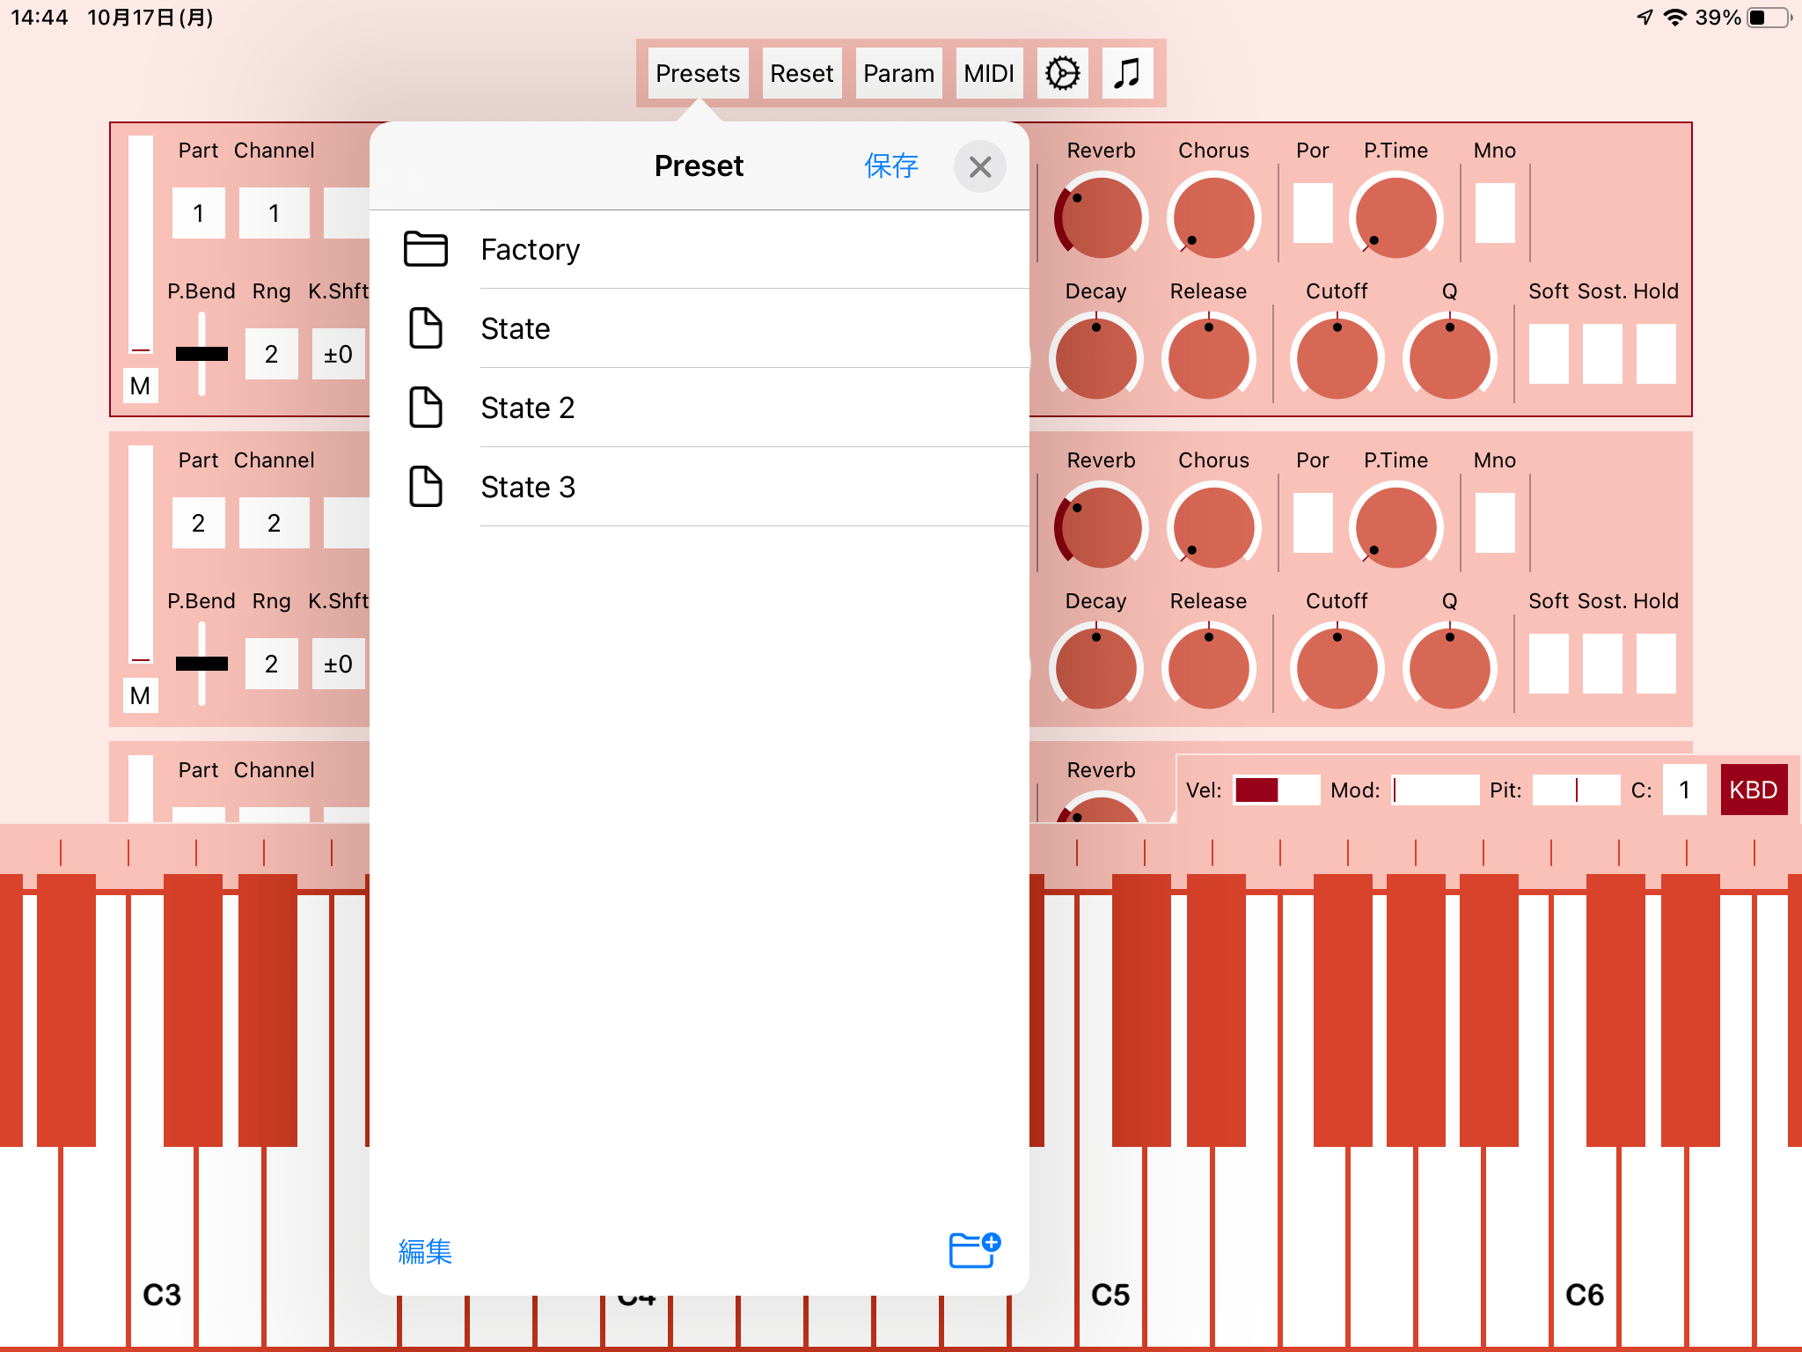Tap the music note icon in toolbar

tap(1127, 73)
